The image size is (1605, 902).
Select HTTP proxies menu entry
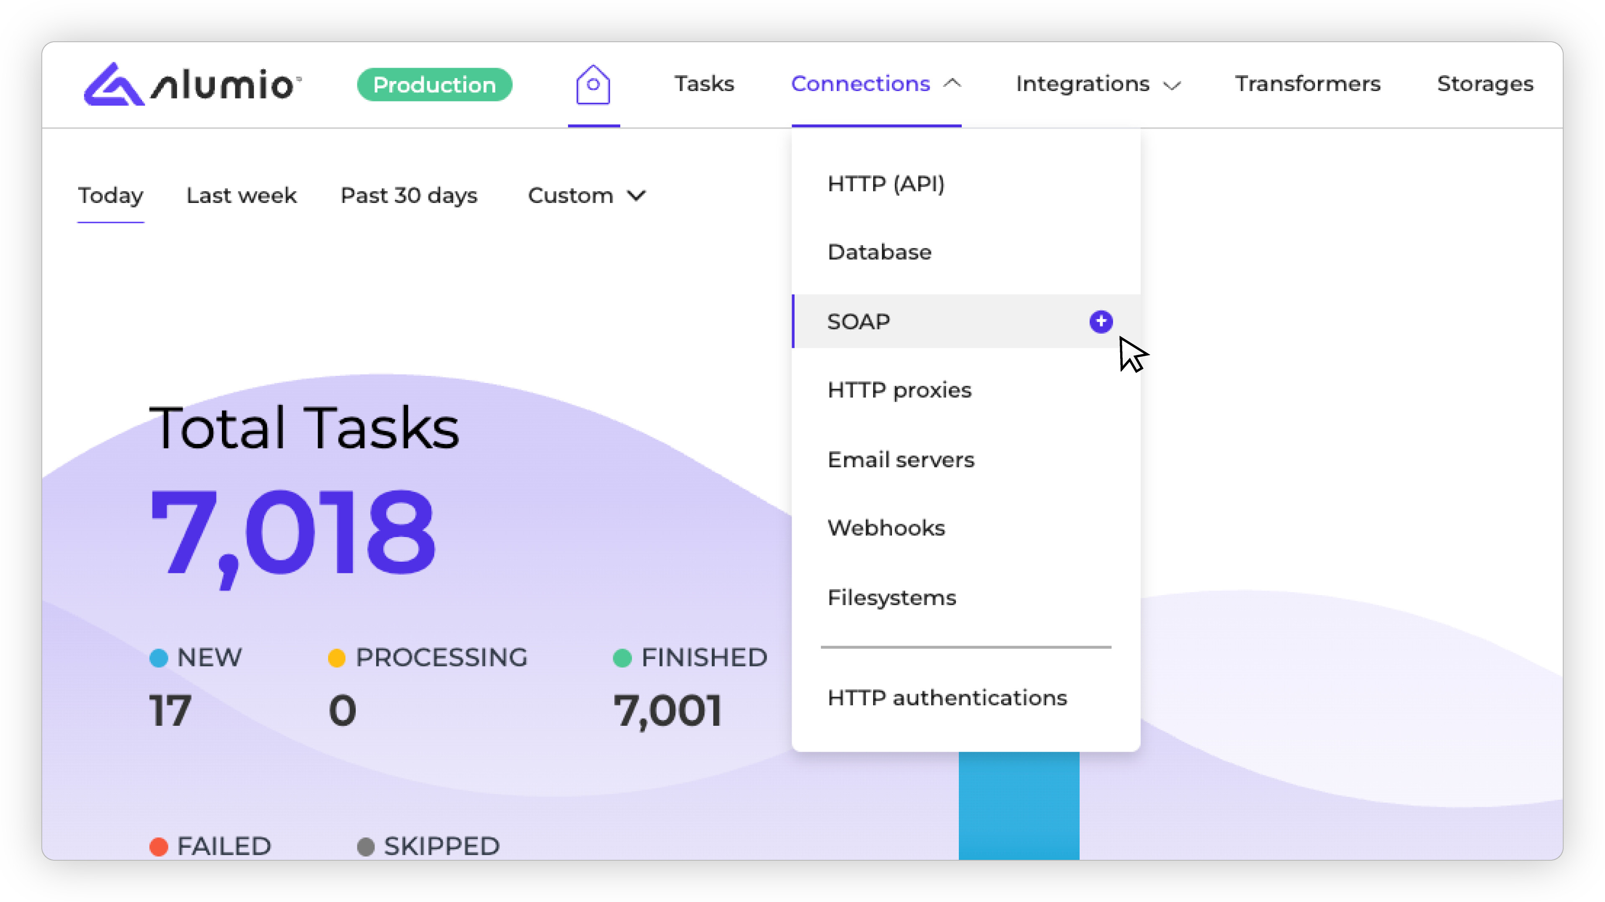899,390
